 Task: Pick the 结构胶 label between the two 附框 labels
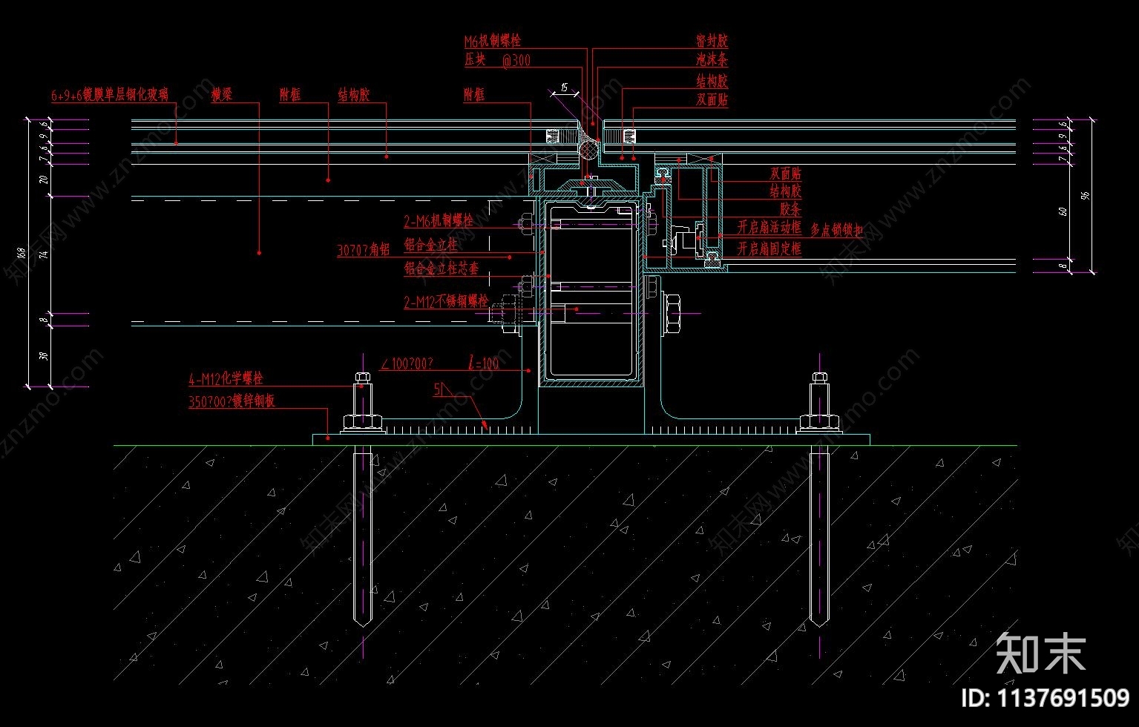[x=354, y=95]
